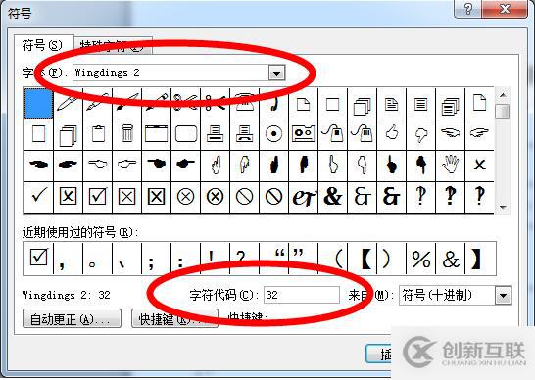
Task: Select the thumbs up hand symbol
Action: click(391, 134)
